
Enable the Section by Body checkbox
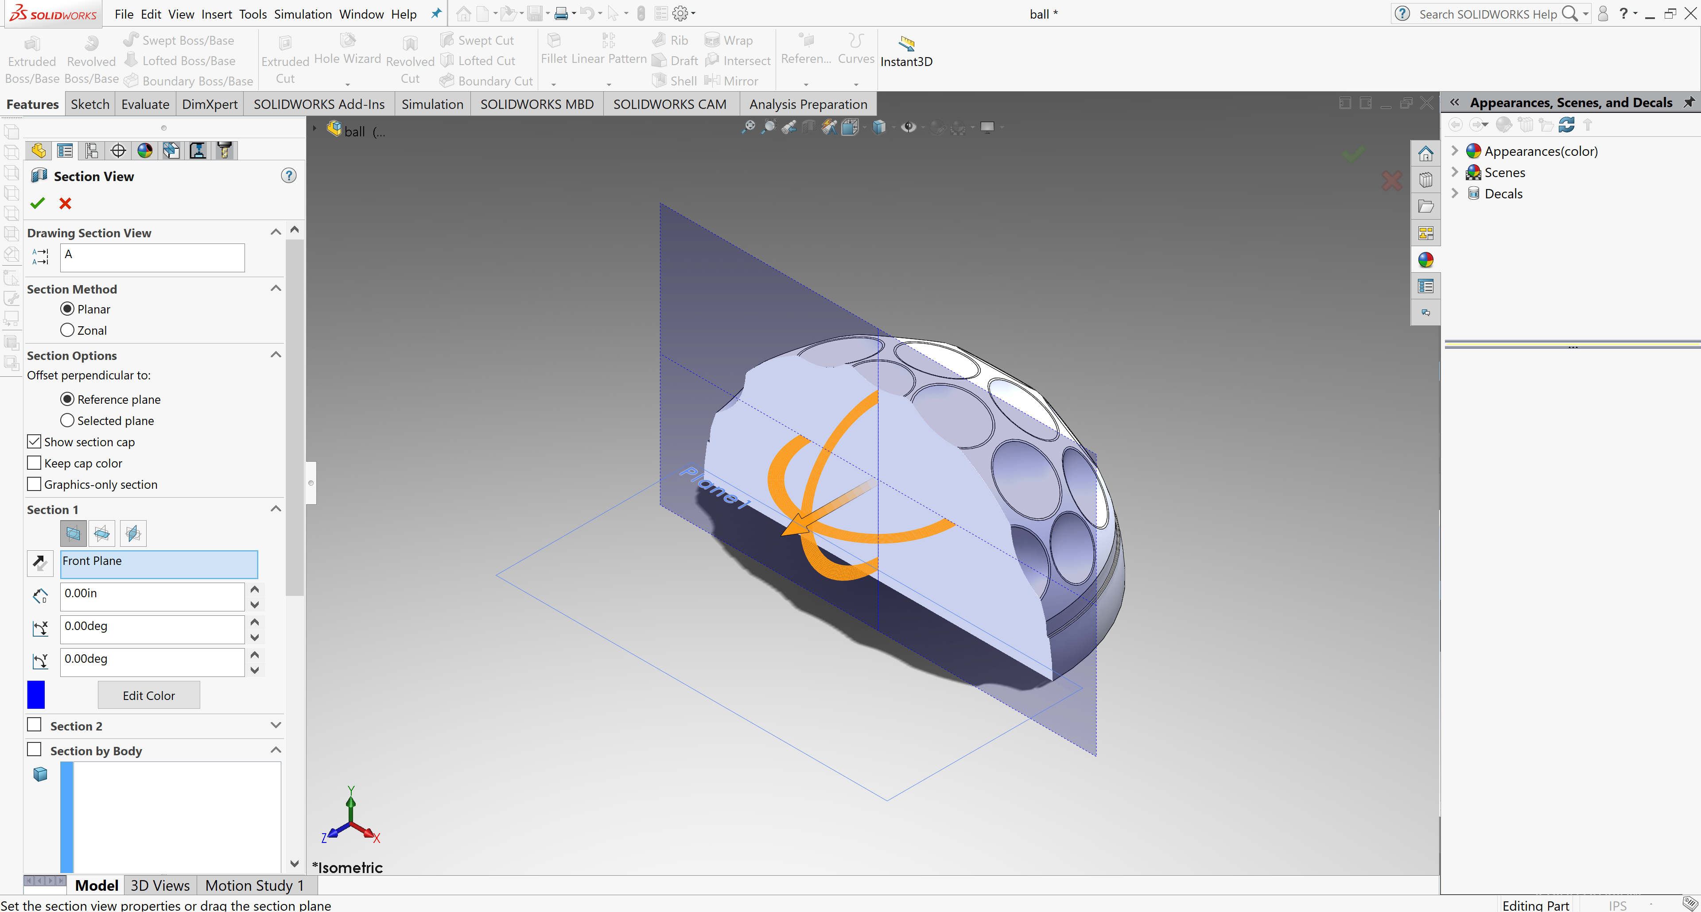click(x=35, y=750)
